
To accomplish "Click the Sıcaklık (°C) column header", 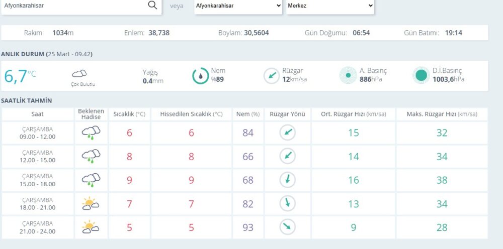I will [129, 114].
